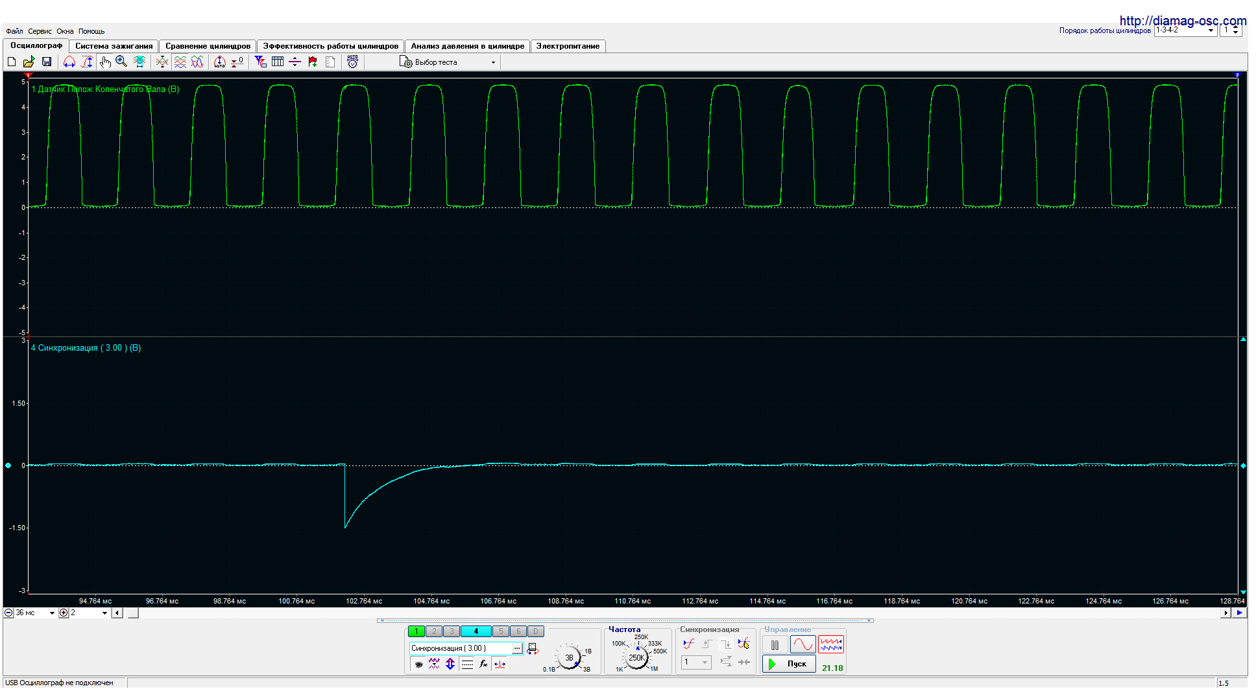1256x691 pixels.
Task: Click the teal waveform fit-width icon
Action: click(139, 62)
